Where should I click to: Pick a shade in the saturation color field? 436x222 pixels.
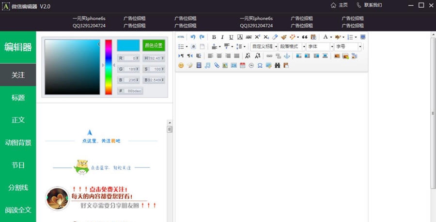72,67
